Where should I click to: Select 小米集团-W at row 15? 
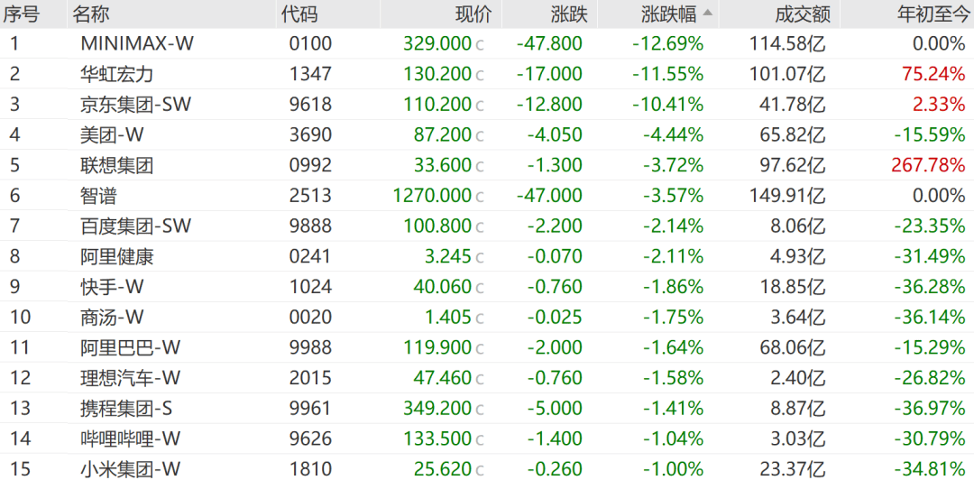487,469
